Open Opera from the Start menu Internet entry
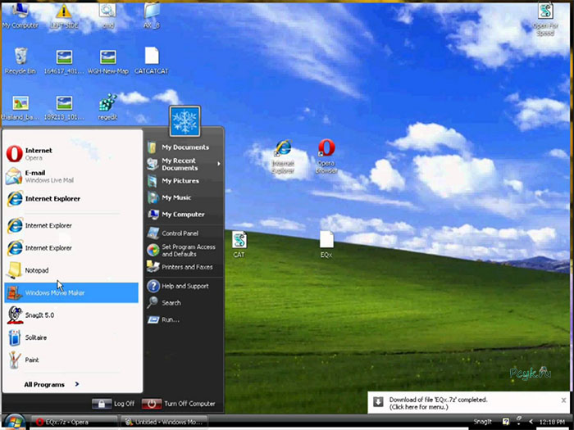Screen dimensions: 574x430 click(72, 154)
